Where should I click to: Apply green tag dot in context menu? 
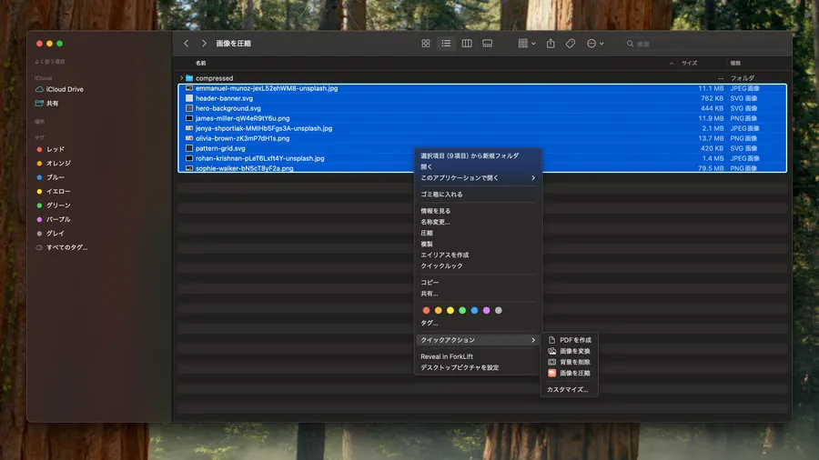462,310
